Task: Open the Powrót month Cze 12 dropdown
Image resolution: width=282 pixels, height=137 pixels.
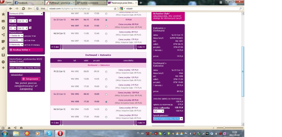Action: pyautogui.click(x=23, y=28)
